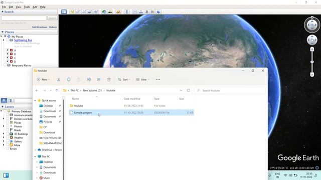Click the Explorer Back arrow button
The height and width of the screenshot is (180, 321).
click(37, 90)
